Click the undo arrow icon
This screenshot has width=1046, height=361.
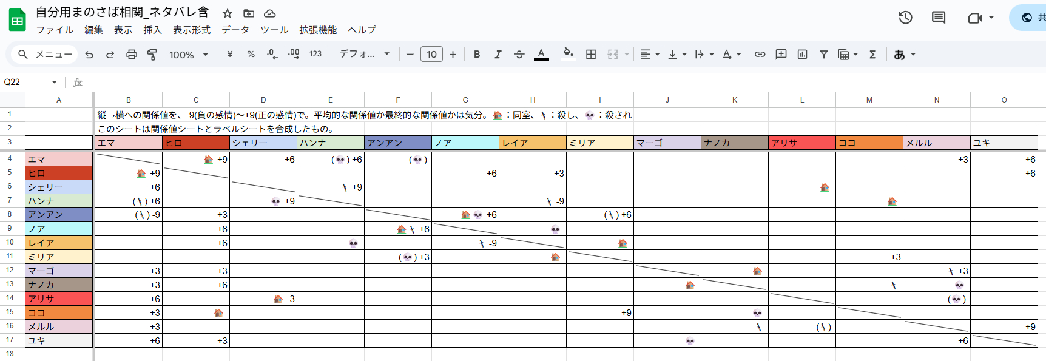[x=89, y=55]
